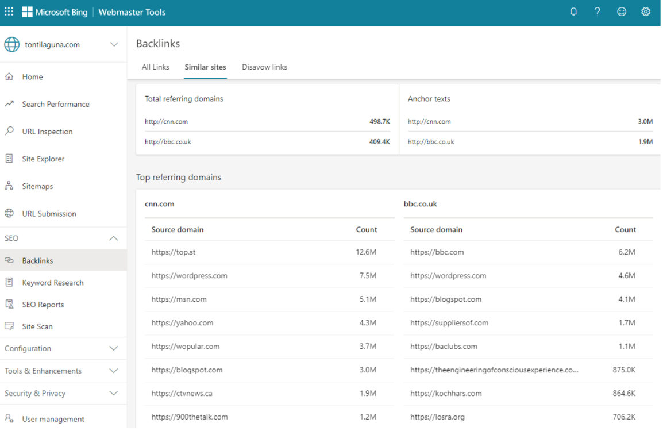Viewport: 663px width, 431px height.
Task: Click the https://top.st source domain row
Action: [x=174, y=252]
